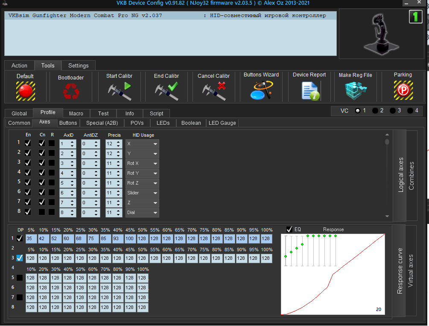Open HID Usage dropdown showing Slider

click(142, 193)
